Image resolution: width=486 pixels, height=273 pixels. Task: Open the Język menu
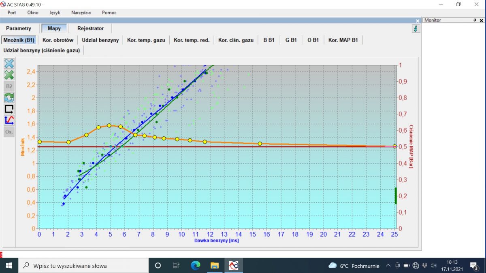(x=55, y=13)
